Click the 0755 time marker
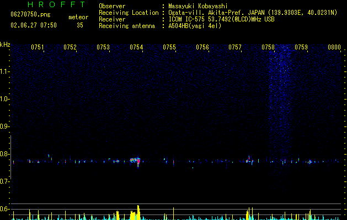Image resolution: width=347 pixels, height=220 pixels. pyautogui.click(x=169, y=47)
